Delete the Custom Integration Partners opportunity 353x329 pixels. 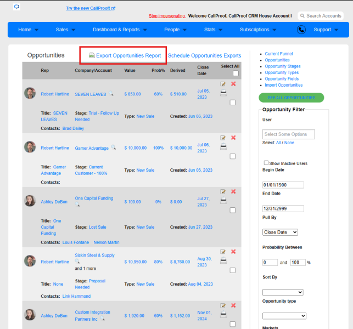tap(233, 305)
